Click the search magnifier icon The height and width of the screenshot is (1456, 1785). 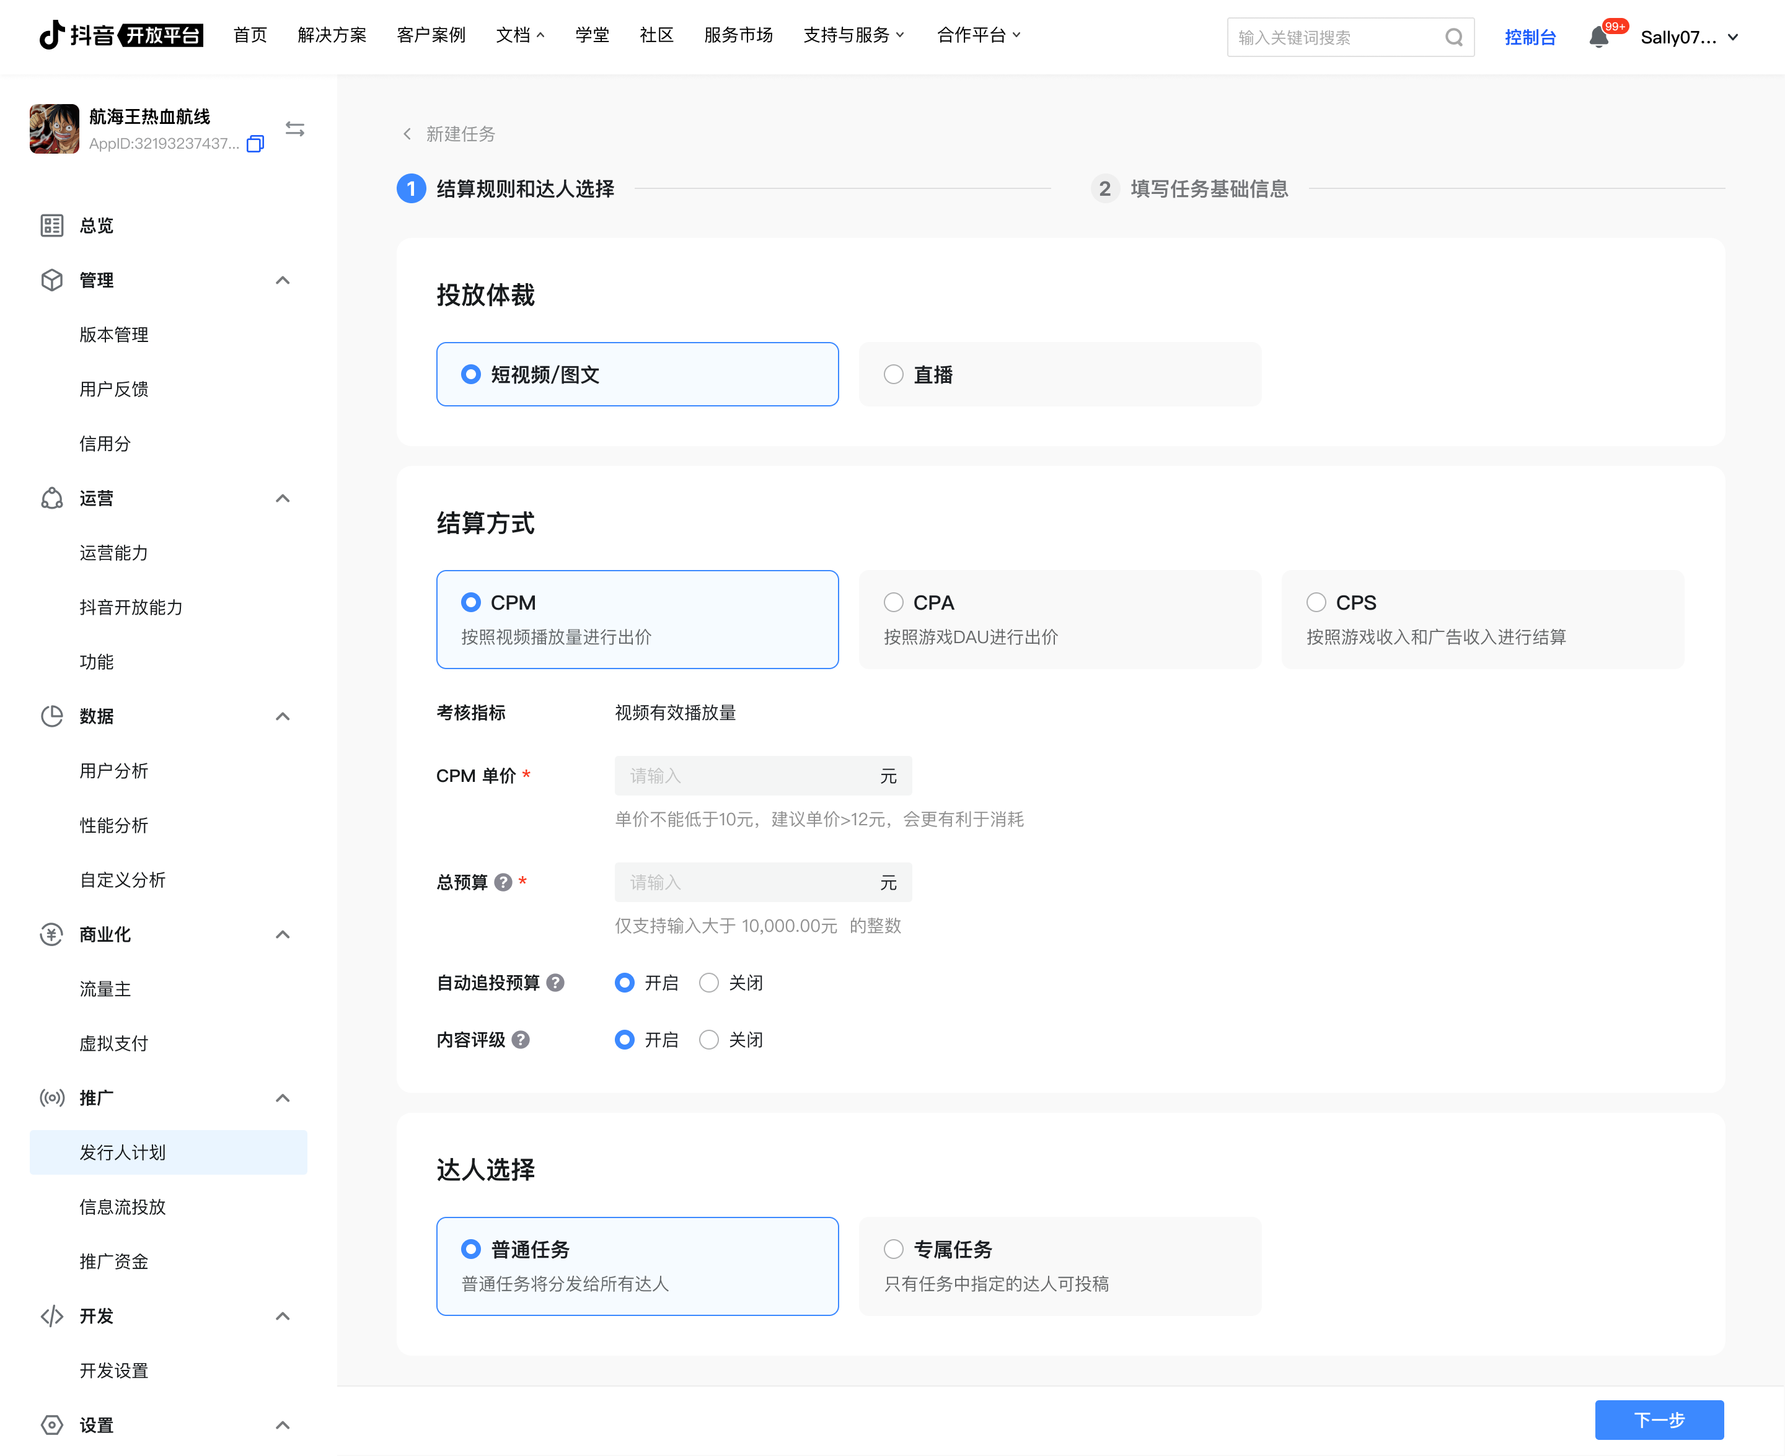point(1453,37)
